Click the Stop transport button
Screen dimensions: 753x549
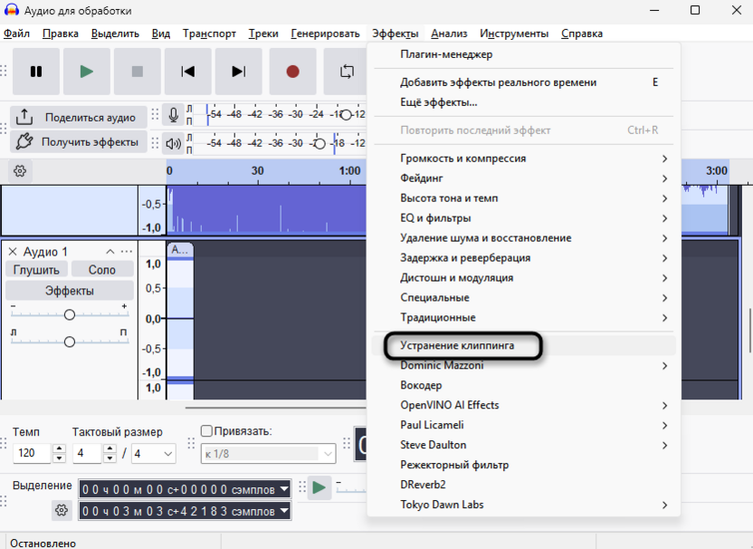(138, 72)
